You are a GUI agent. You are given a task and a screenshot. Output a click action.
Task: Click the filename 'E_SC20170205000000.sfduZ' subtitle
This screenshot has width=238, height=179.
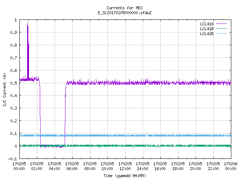(125, 13)
